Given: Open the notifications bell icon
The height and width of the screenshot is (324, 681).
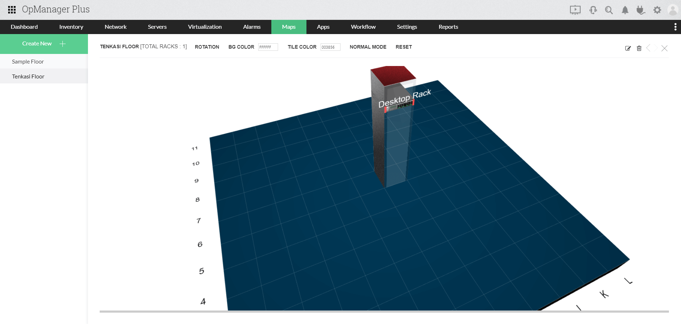Looking at the screenshot, I should coord(625,10).
